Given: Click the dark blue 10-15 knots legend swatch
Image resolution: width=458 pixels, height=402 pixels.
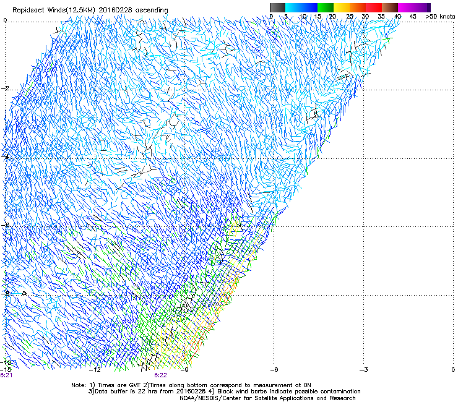Looking at the screenshot, I should click(309, 7).
